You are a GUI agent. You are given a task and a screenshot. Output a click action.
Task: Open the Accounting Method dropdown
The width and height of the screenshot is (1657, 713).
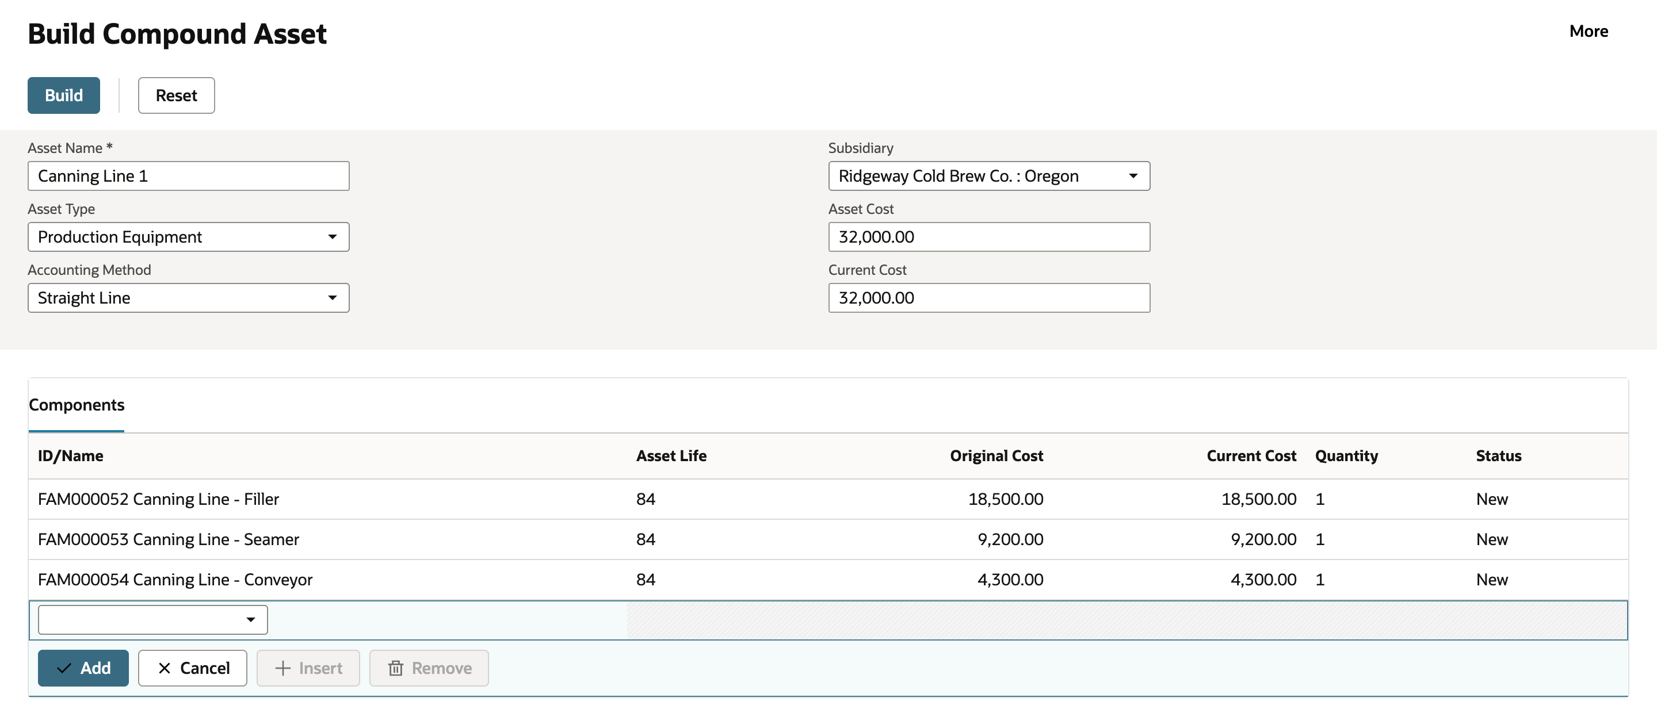[189, 298]
